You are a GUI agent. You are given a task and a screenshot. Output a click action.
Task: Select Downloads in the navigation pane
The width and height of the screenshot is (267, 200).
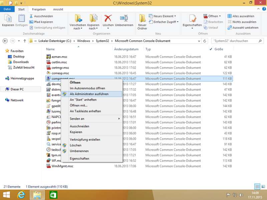(x=21, y=62)
